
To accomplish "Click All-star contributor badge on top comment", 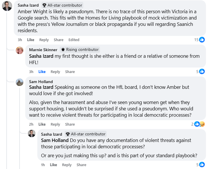I will (62, 5).
